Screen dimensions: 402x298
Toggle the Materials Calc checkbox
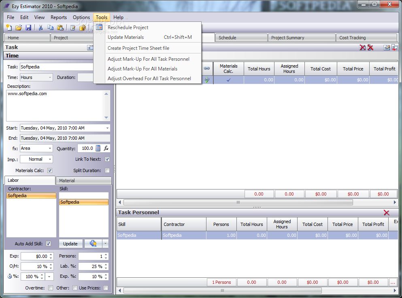(x=50, y=170)
